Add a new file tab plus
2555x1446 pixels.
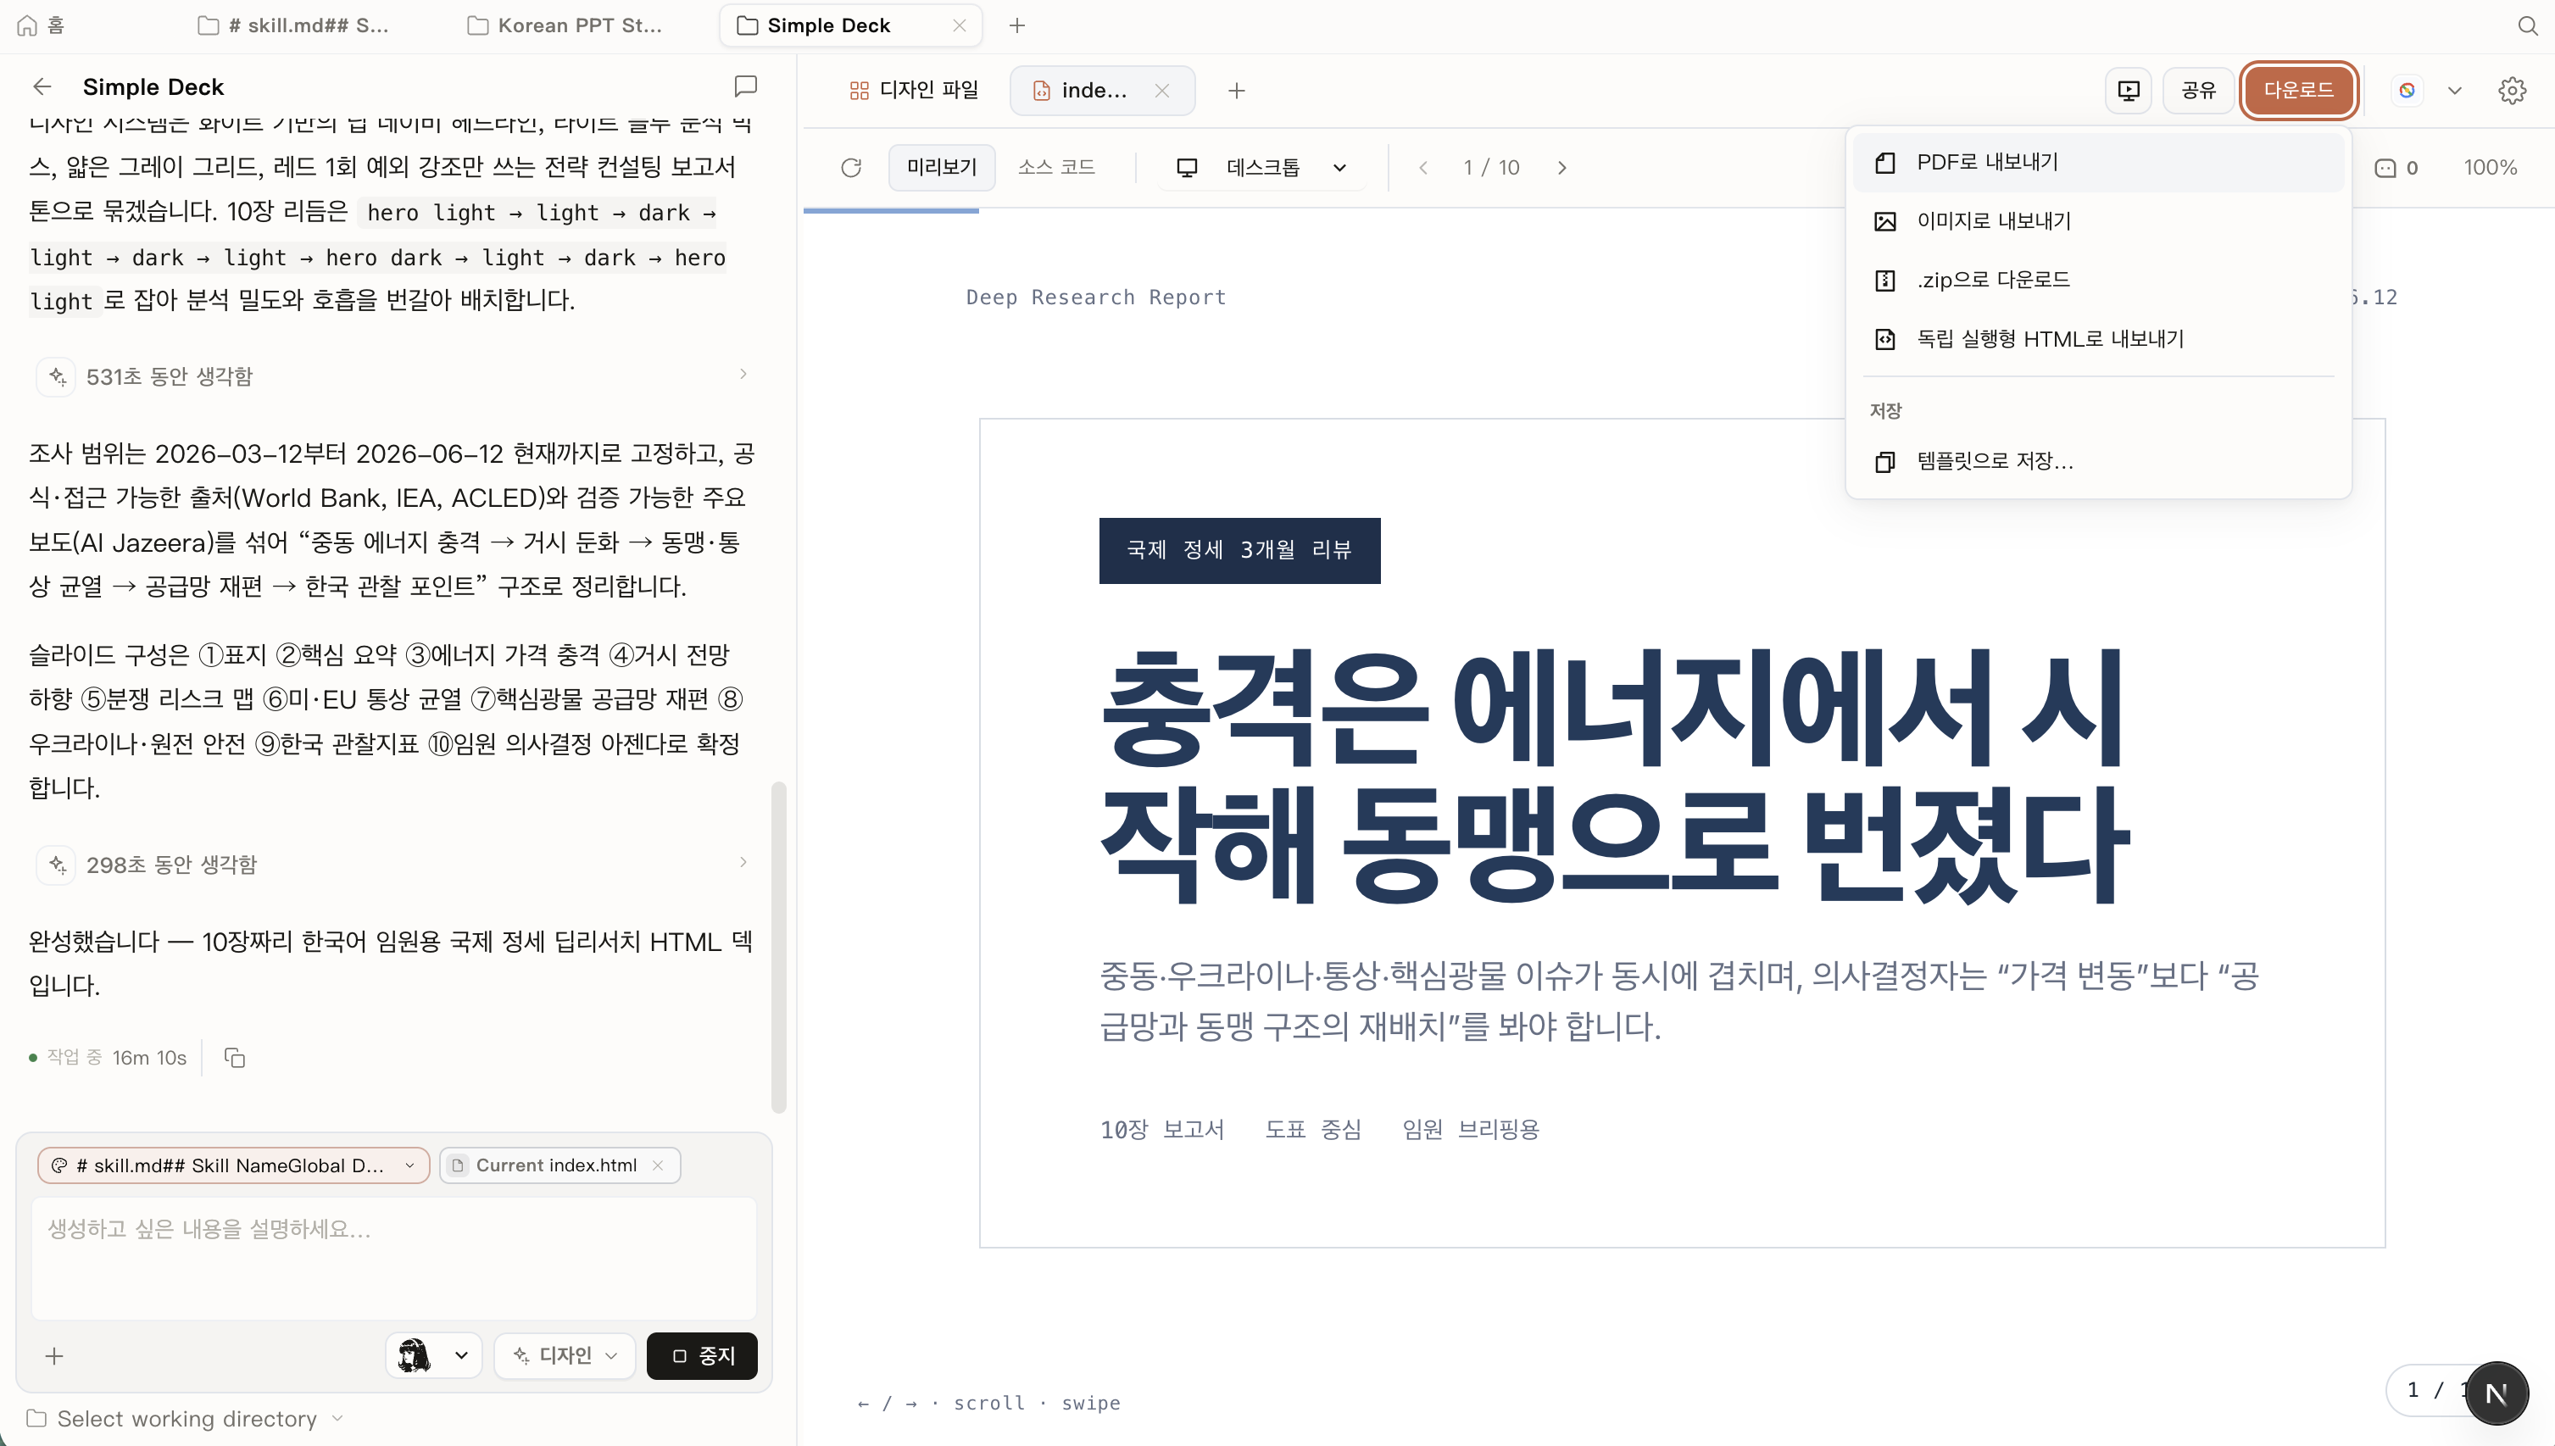tap(1235, 91)
